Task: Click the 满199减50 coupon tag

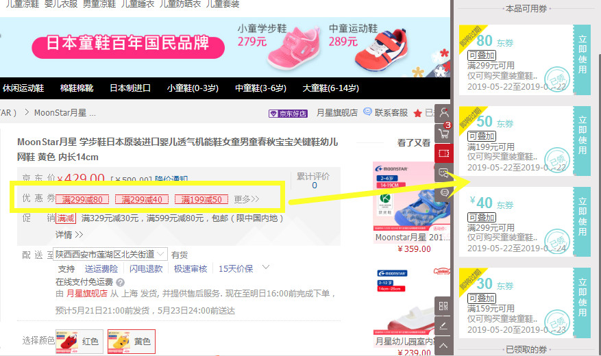Action: (x=201, y=199)
